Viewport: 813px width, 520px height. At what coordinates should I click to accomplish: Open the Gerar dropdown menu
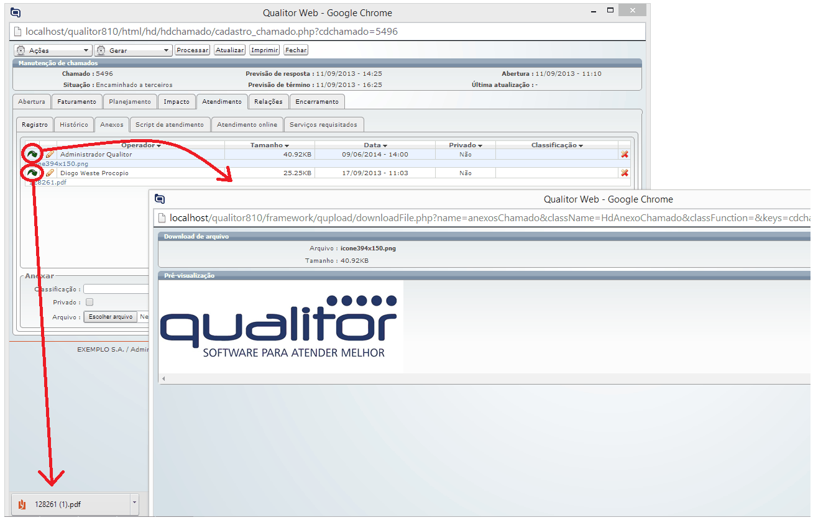click(132, 50)
